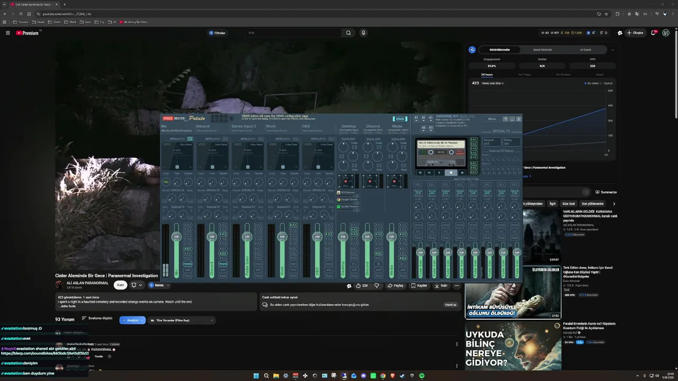Screen dimensions: 678x381
Task: Click the YouTube search box
Action: pos(294,33)
